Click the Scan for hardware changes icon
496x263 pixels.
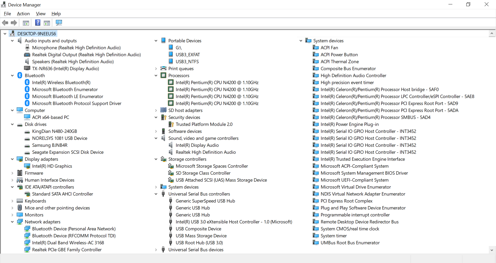[x=59, y=23]
